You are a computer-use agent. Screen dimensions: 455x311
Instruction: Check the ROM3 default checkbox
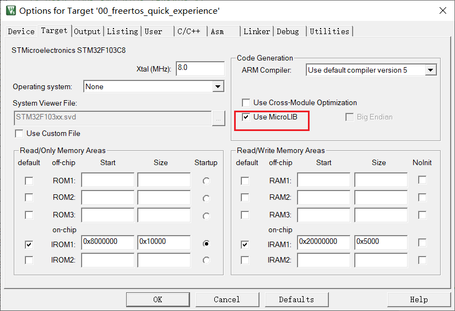[x=29, y=215]
